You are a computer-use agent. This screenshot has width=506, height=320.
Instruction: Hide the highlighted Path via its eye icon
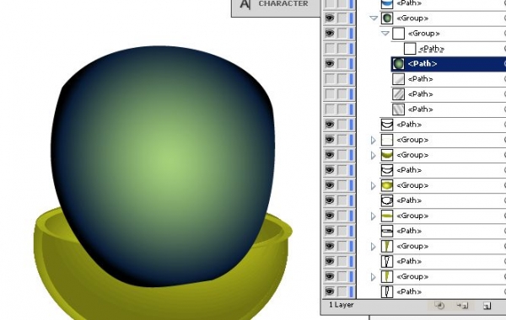(x=330, y=63)
